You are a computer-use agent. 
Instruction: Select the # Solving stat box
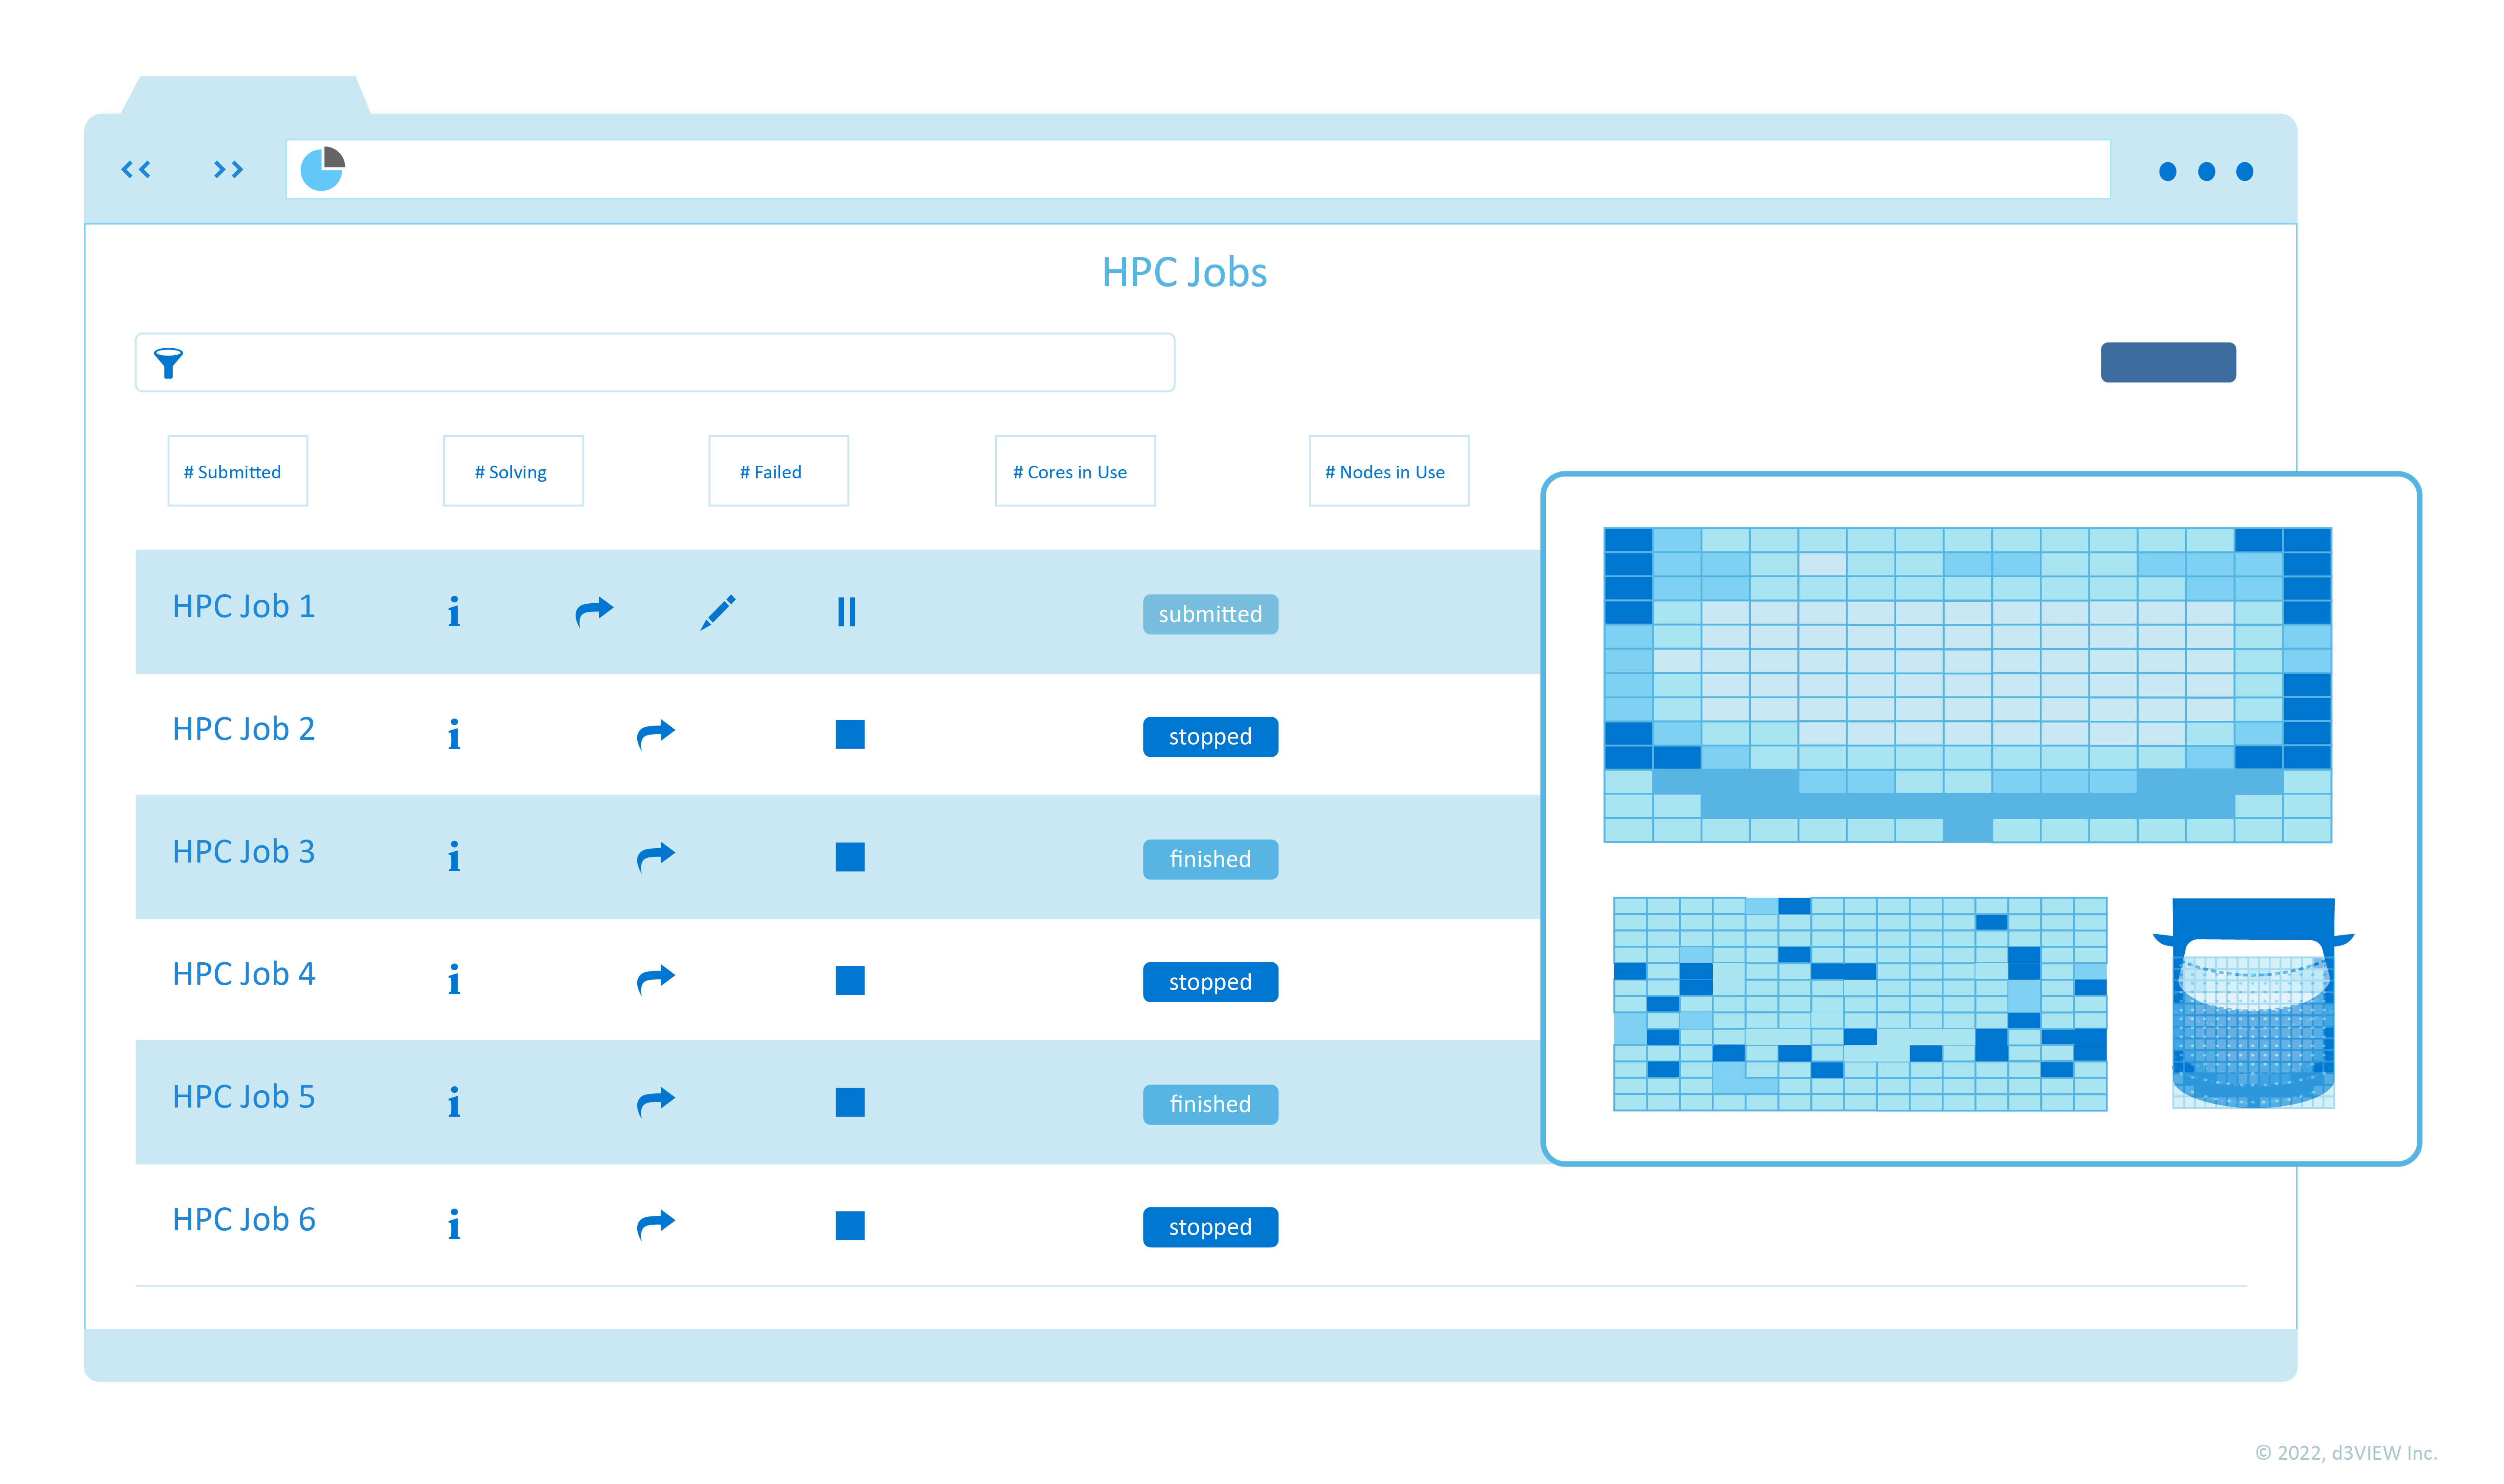click(x=513, y=471)
